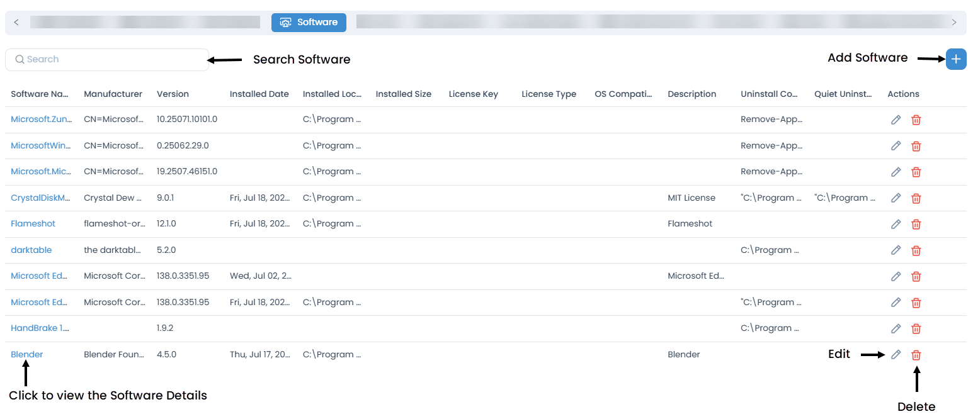Image resolution: width=973 pixels, height=419 pixels.
Task: Delete the Microsoft.Zune software row
Action: [x=916, y=120]
